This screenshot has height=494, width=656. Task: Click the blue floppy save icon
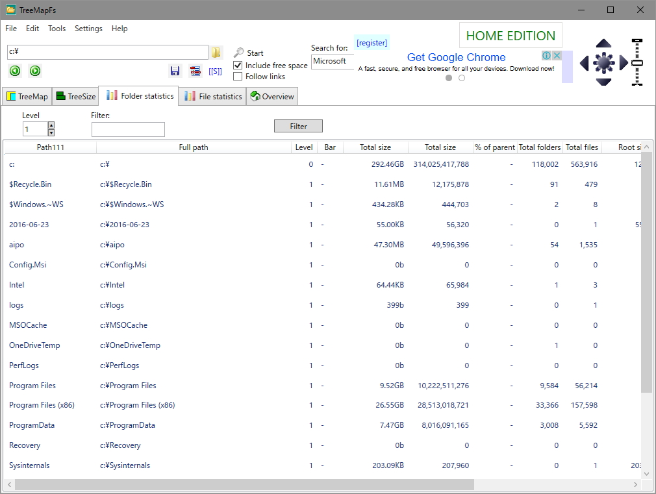click(175, 71)
